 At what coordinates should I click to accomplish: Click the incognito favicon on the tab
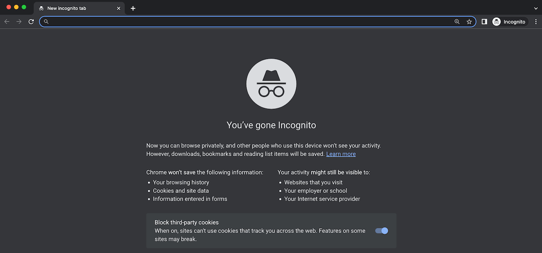click(x=41, y=8)
